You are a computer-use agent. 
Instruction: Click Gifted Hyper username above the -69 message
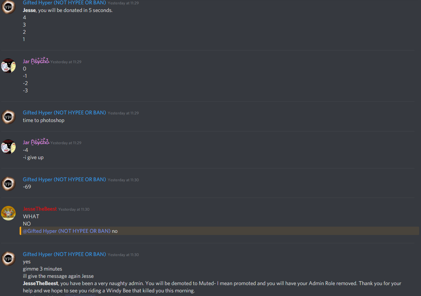pos(64,179)
